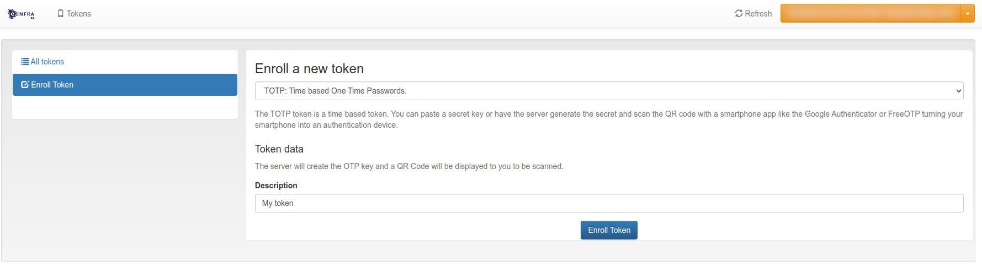
Task: Click the INFRA logo
Action: 21,14
